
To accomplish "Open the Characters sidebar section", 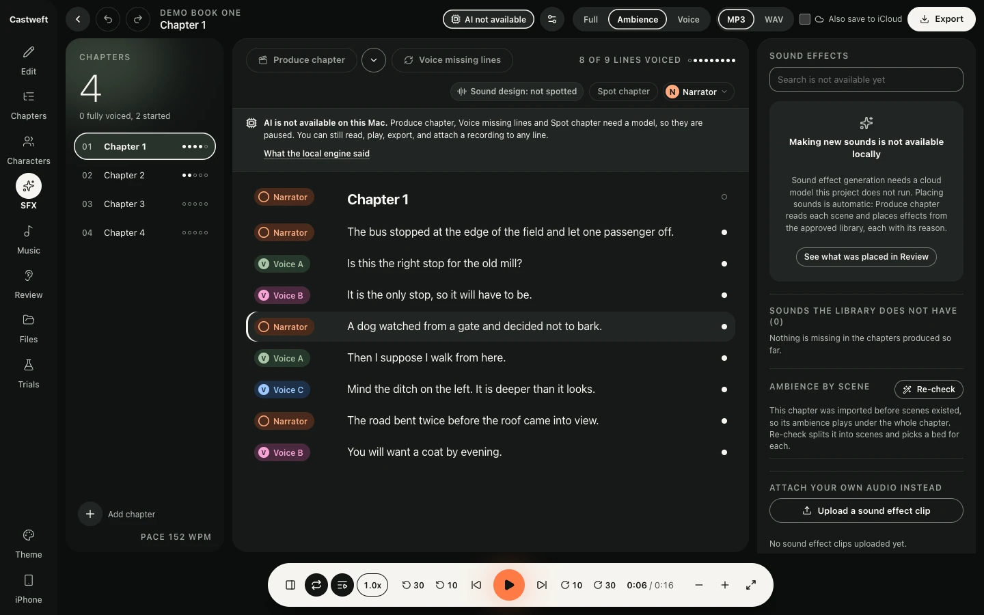I will click(29, 150).
